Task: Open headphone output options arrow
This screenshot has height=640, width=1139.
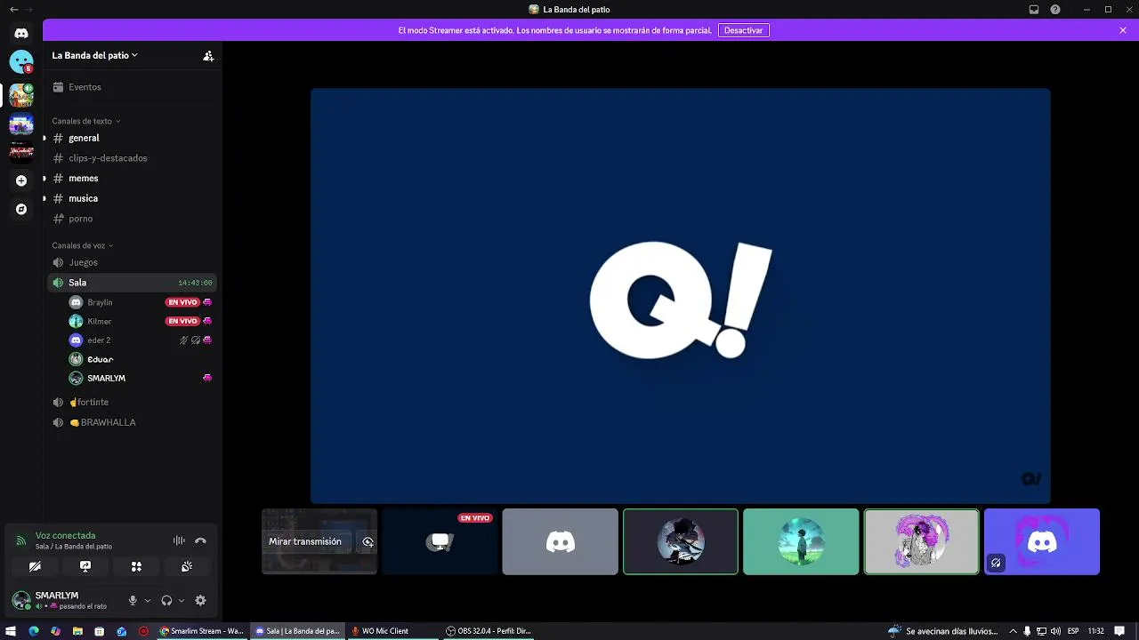Action: tap(182, 601)
